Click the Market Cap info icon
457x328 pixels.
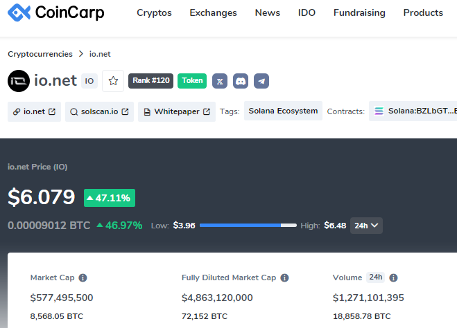tap(83, 278)
